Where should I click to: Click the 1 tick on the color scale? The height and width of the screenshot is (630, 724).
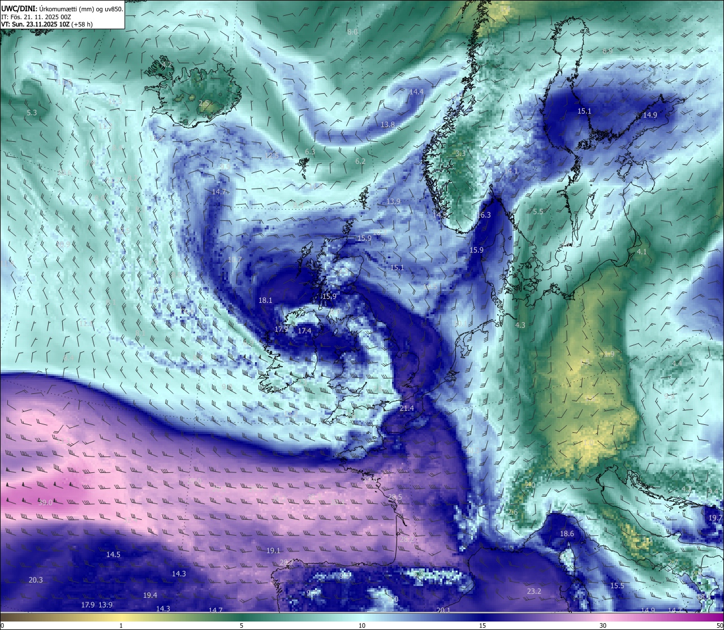[x=121, y=625]
